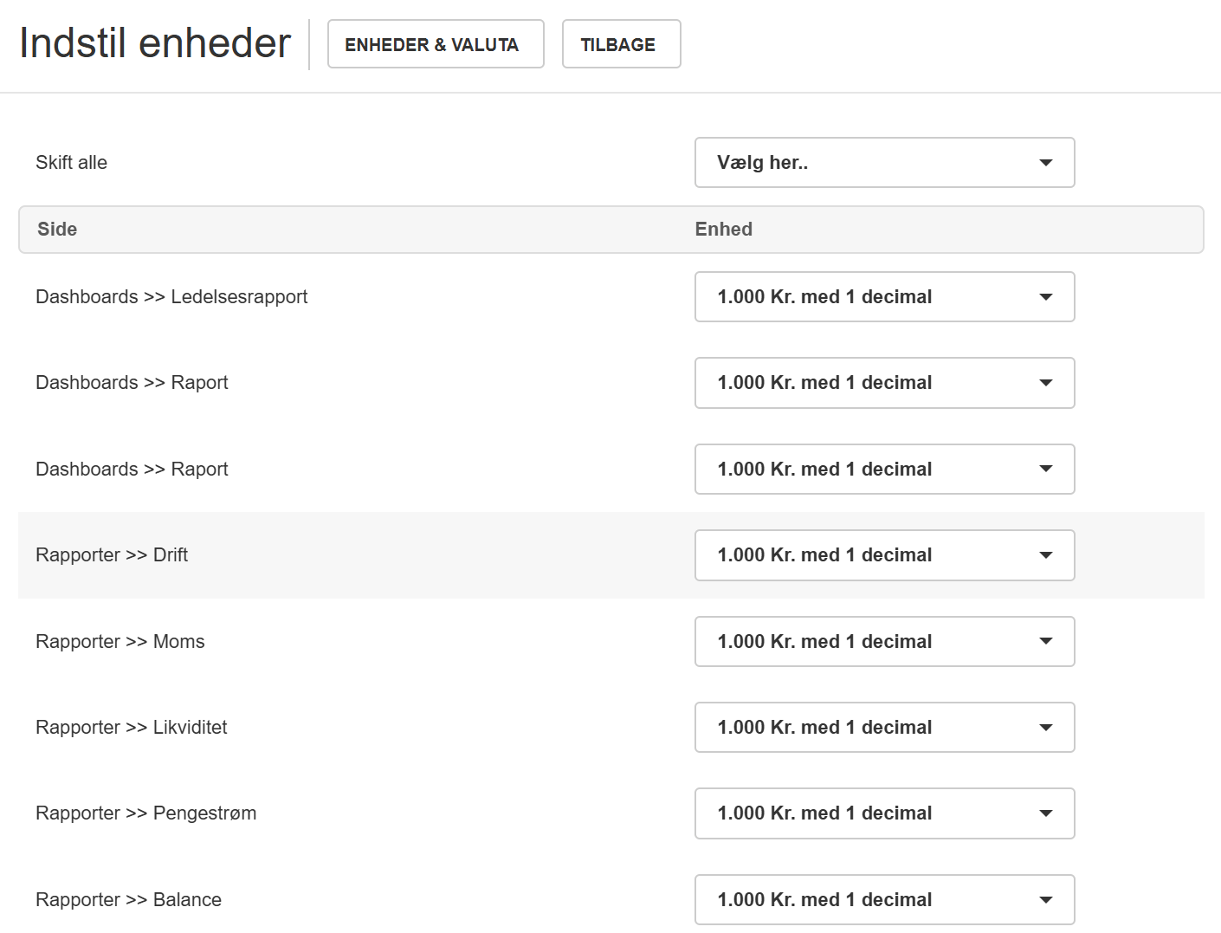This screenshot has width=1221, height=933.
Task: Open unit dropdown for first Dashboards Raport row
Action: 884,383
